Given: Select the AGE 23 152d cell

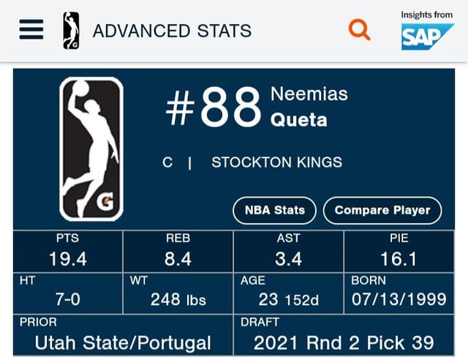Looking at the screenshot, I should pyautogui.click(x=289, y=292).
